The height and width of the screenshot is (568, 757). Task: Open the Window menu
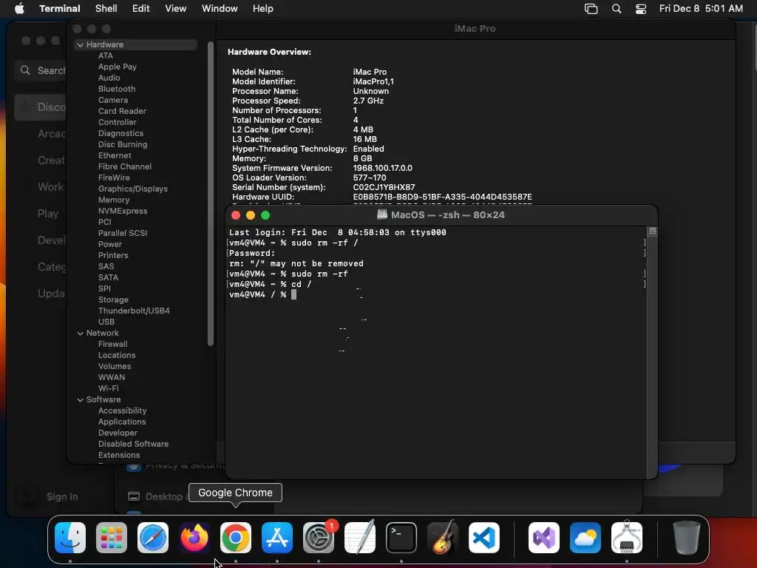click(x=220, y=9)
